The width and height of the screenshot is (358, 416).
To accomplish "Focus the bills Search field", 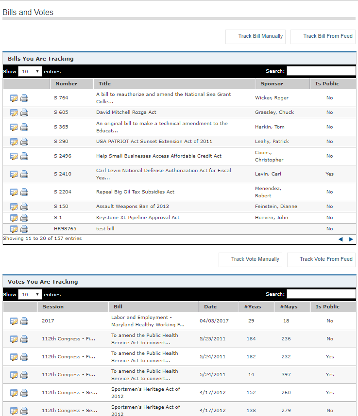I will [x=321, y=71].
